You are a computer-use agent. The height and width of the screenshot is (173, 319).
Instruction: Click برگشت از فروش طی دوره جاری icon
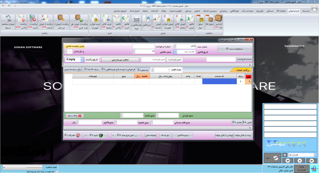pyautogui.click(x=79, y=22)
